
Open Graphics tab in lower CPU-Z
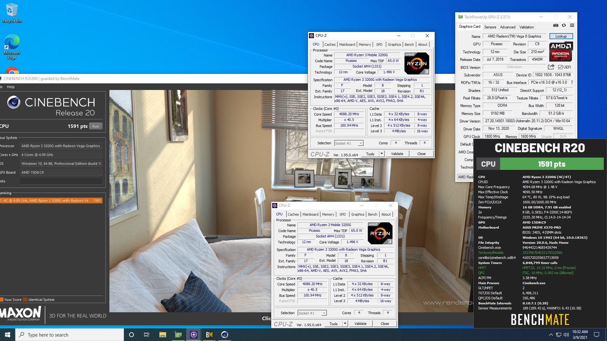(358, 214)
